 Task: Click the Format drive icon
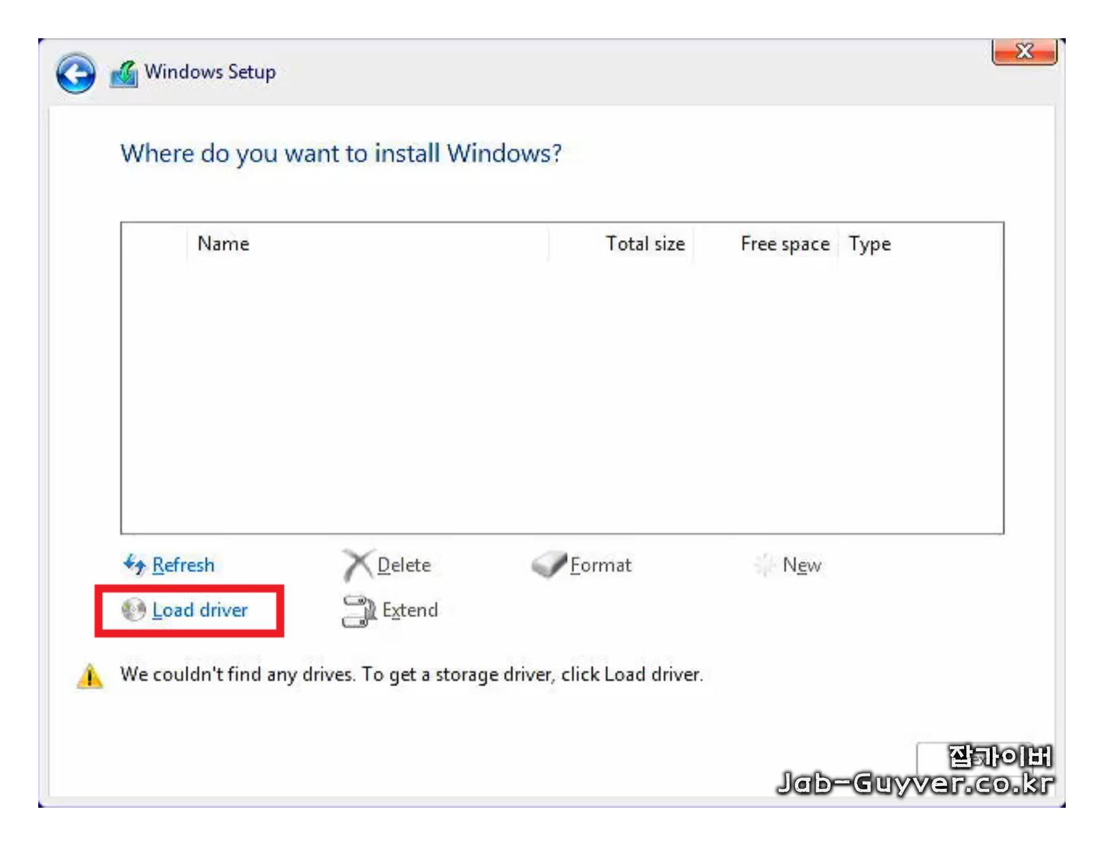pyautogui.click(x=549, y=564)
